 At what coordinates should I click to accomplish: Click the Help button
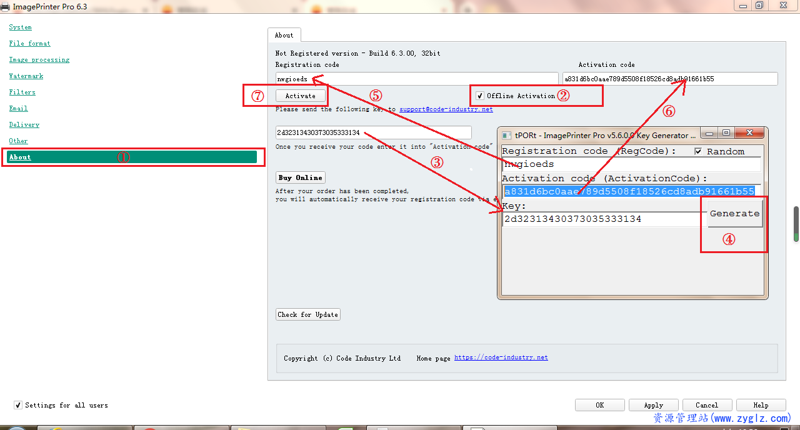761,405
